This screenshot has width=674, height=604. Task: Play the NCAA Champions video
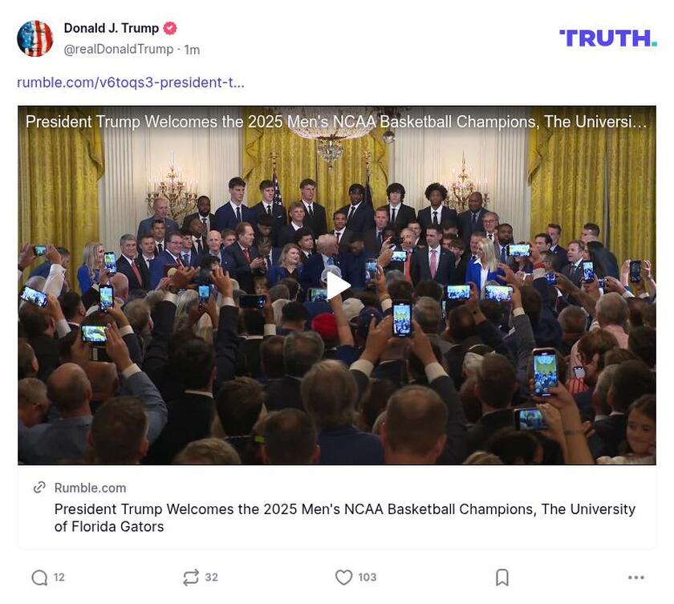(337, 285)
